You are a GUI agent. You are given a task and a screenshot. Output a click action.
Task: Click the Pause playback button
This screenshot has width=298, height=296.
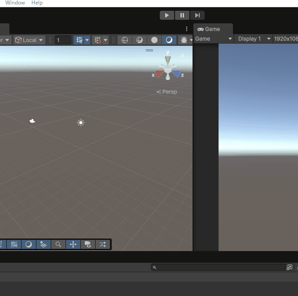(182, 15)
